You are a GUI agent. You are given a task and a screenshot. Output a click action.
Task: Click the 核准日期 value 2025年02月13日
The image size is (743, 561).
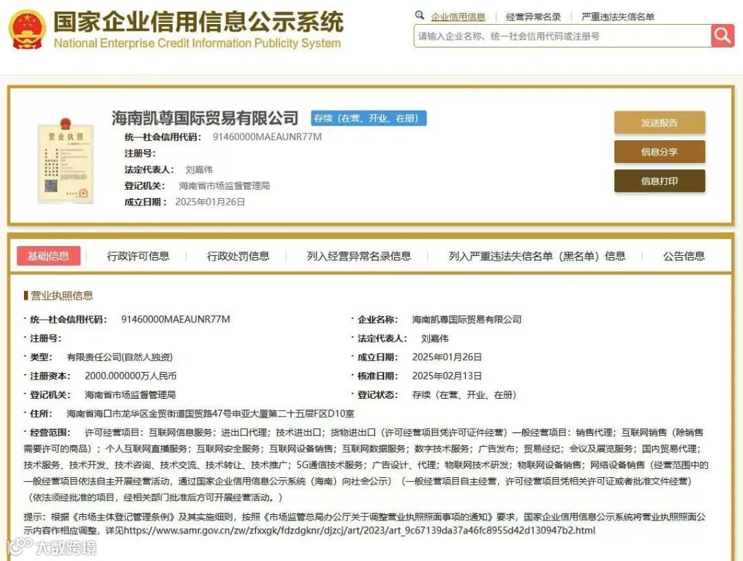(447, 376)
